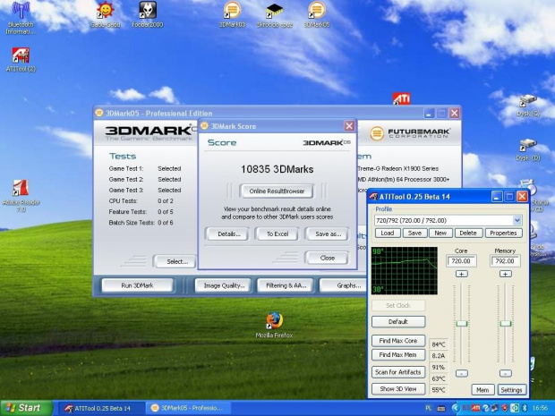Viewport: 555px width, 416px height.
Task: Launch foobar2000 from desktop
Action: [x=148, y=15]
